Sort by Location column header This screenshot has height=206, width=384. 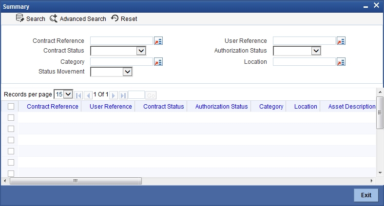[x=306, y=107]
